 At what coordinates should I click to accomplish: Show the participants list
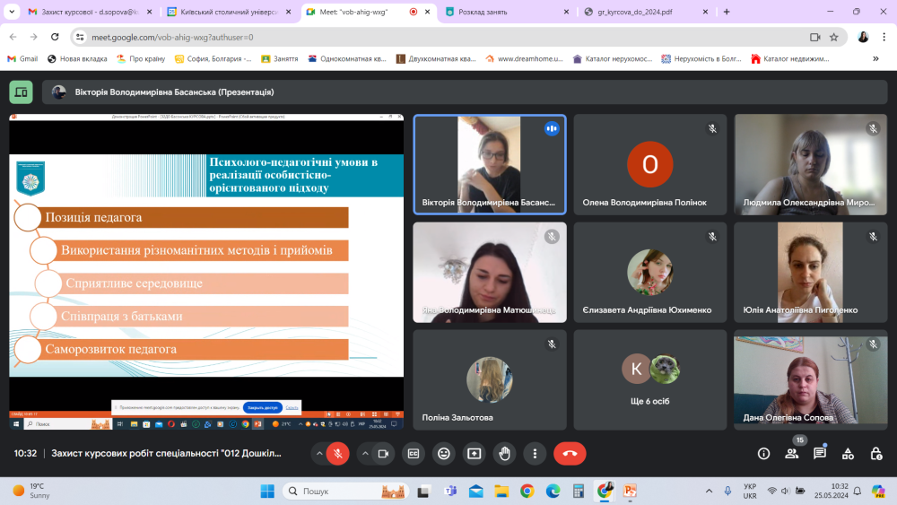click(792, 454)
